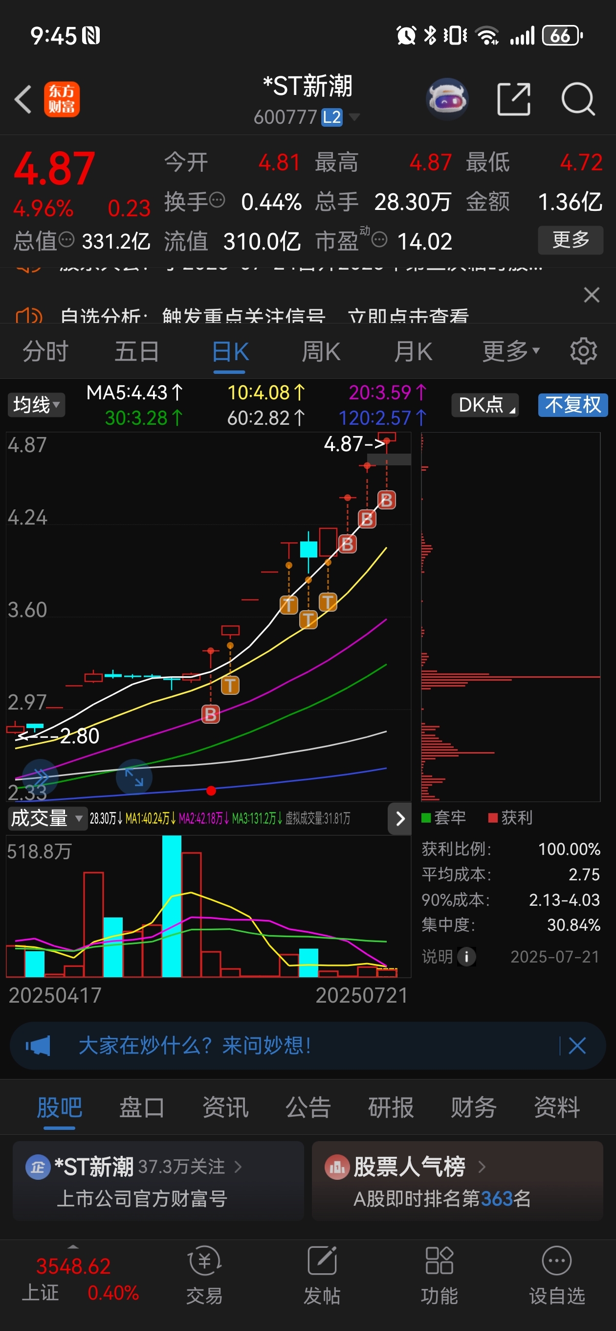
Task: Switch to the 五日 tab
Action: point(137,351)
